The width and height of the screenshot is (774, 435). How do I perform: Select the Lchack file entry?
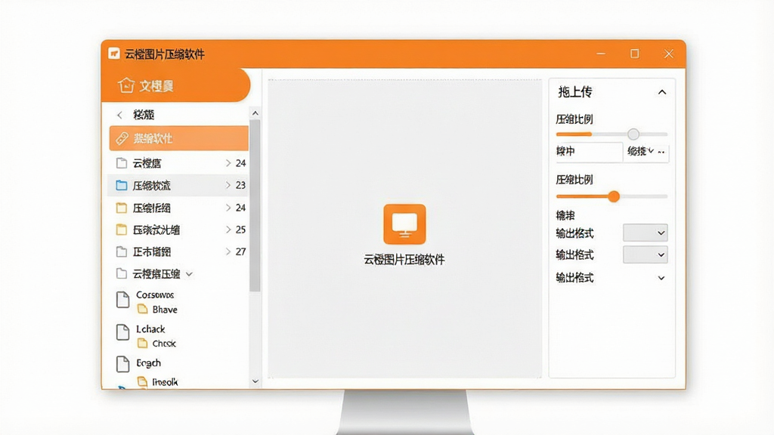point(150,329)
